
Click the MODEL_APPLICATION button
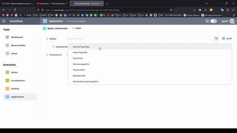pyautogui.click(x=55, y=28)
